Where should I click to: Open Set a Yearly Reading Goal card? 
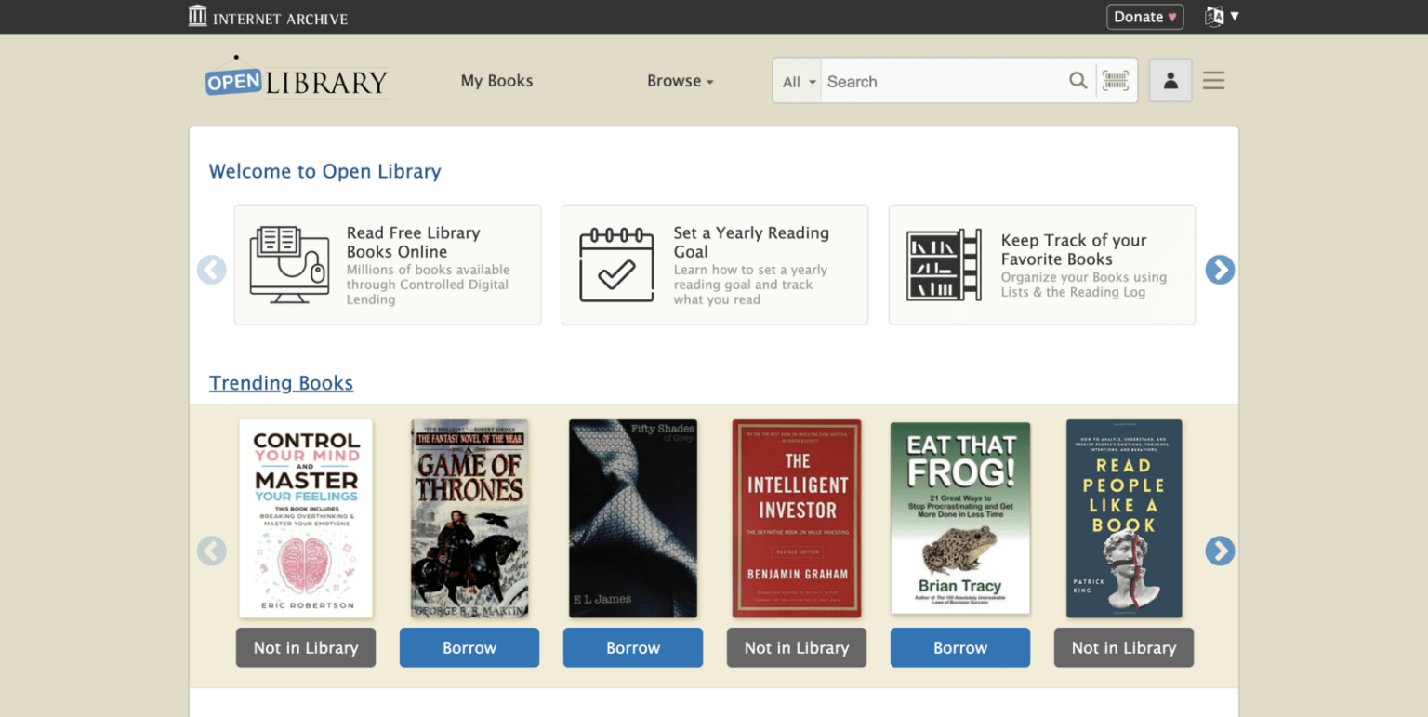(714, 265)
